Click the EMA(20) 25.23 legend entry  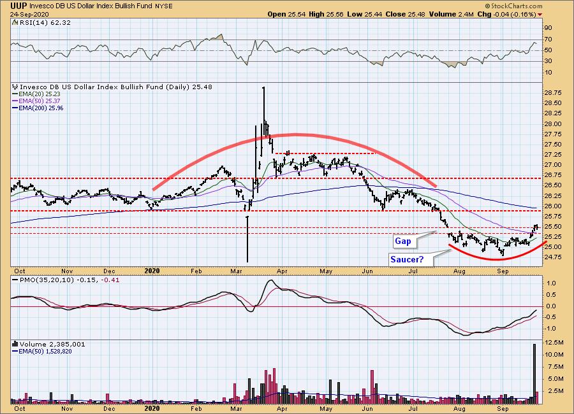coord(36,94)
